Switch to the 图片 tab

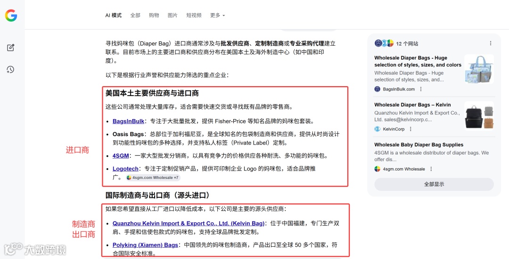pyautogui.click(x=172, y=15)
